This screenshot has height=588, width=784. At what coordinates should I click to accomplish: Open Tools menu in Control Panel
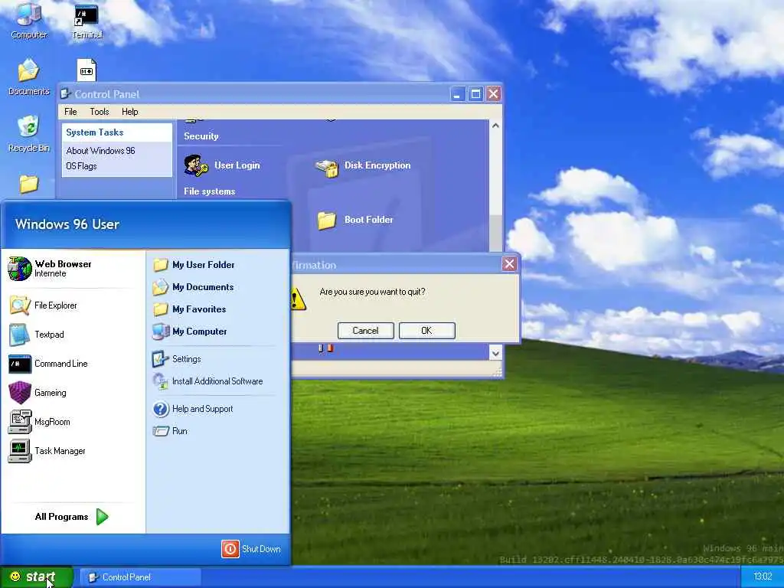click(x=99, y=112)
